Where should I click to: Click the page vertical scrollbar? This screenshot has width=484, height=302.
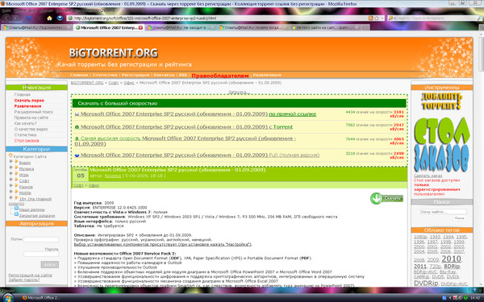coord(482,154)
